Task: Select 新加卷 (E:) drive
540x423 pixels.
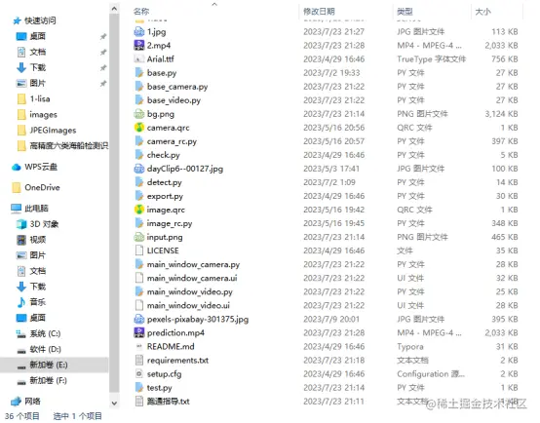Action: point(49,365)
